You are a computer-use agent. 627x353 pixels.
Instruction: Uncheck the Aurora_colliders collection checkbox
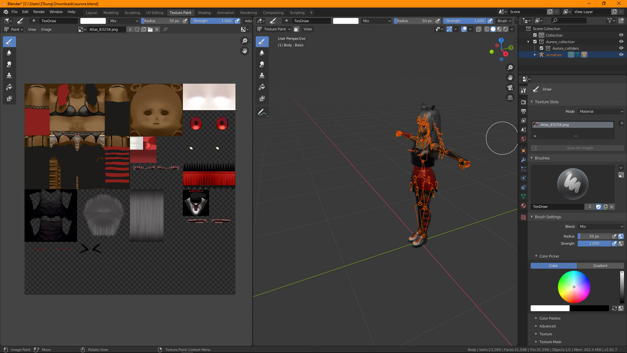pos(541,48)
